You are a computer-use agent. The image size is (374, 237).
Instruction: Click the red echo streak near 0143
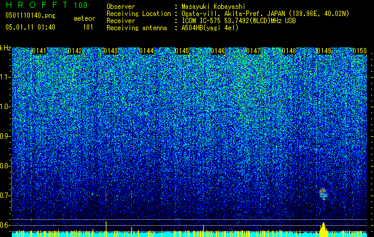106,197
